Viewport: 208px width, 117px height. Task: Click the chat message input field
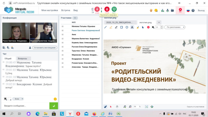point(25,106)
